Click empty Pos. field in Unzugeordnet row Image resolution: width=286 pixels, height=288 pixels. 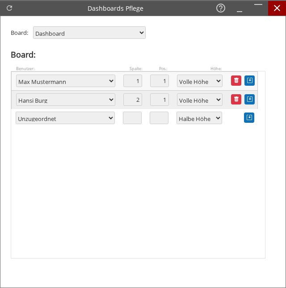(159, 118)
